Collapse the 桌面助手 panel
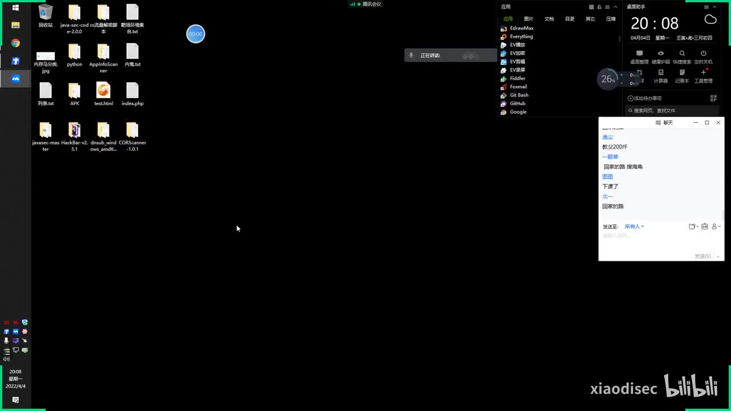731x411 pixels. 714,7
